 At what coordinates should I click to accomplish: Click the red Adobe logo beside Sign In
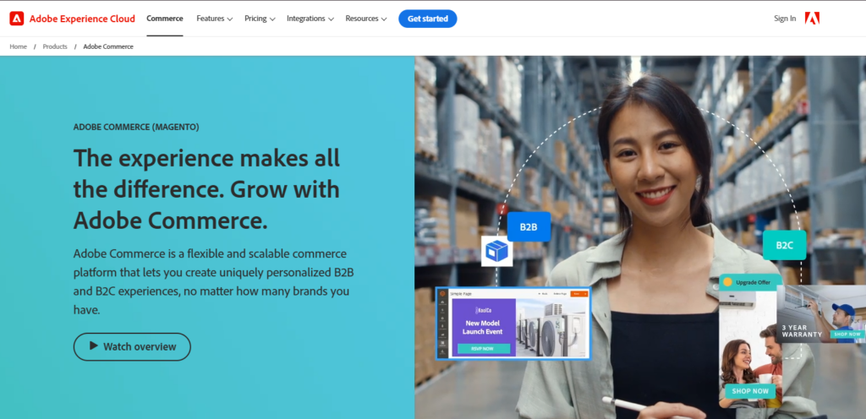(812, 19)
